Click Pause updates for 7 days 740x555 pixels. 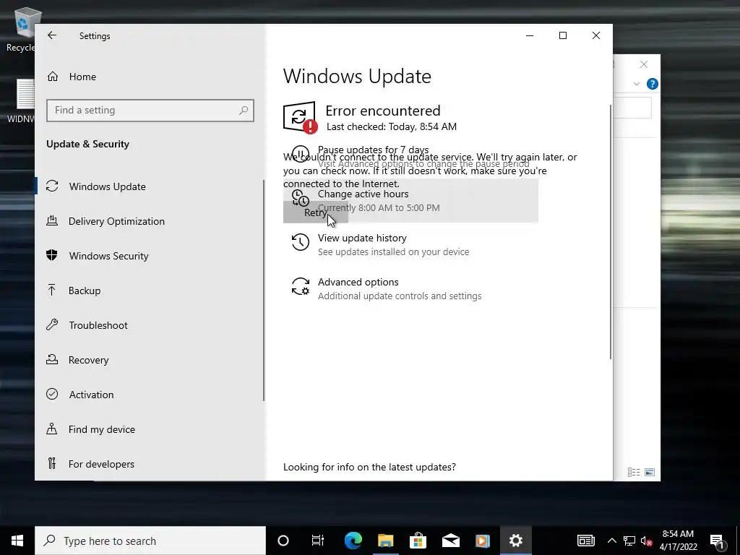pyautogui.click(x=374, y=150)
